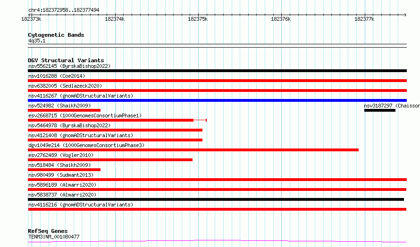The width and height of the screenshot is (420, 247).
Task: Select the black nsv5838737 variant bar
Action: tap(216, 199)
